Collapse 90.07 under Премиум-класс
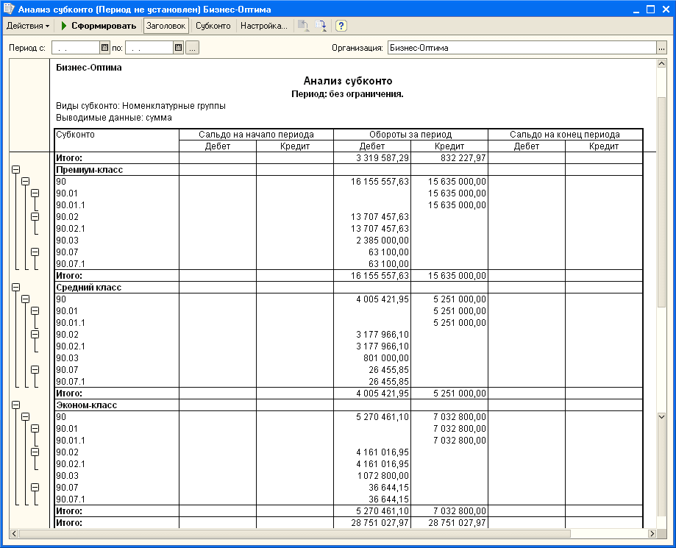The image size is (676, 548). [x=35, y=252]
